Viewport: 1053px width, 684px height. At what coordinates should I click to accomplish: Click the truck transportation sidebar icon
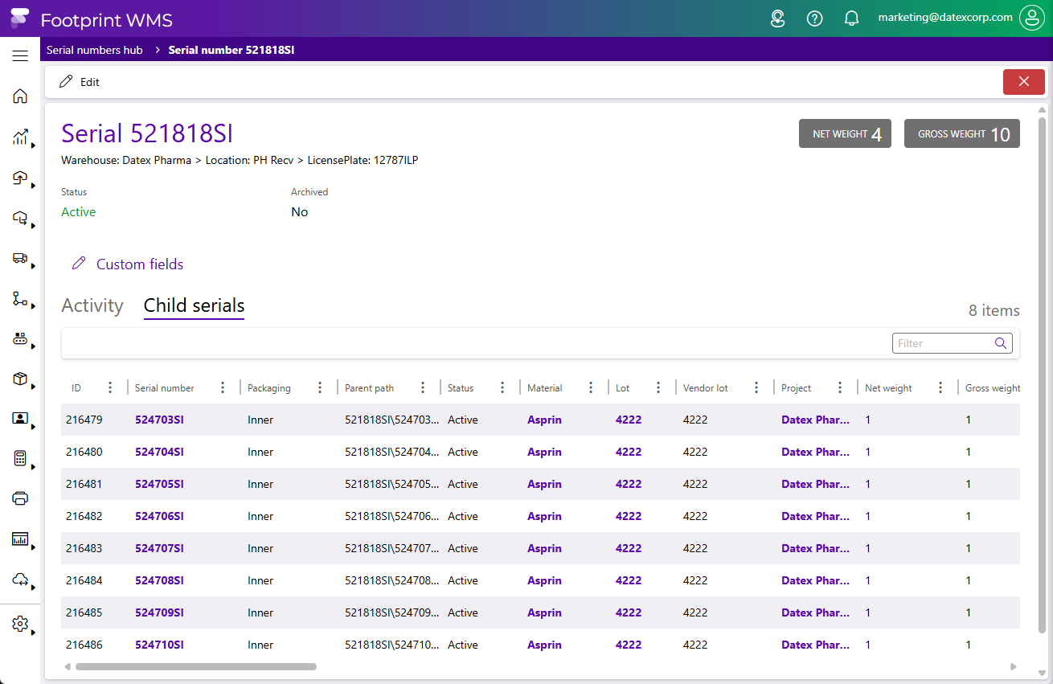pos(20,258)
